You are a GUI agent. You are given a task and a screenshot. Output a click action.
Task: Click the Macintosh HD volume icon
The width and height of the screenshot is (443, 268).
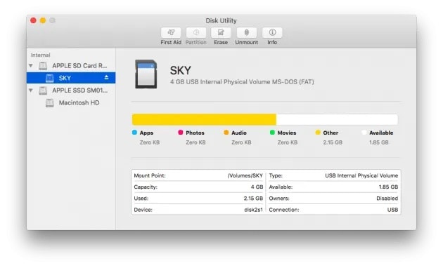pos(50,103)
